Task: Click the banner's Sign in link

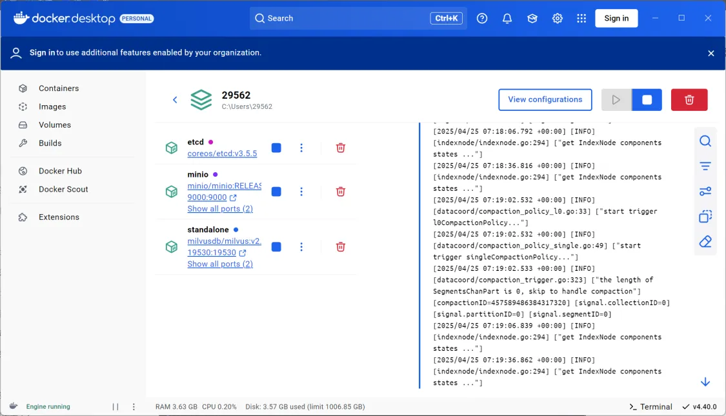Action: (x=42, y=53)
